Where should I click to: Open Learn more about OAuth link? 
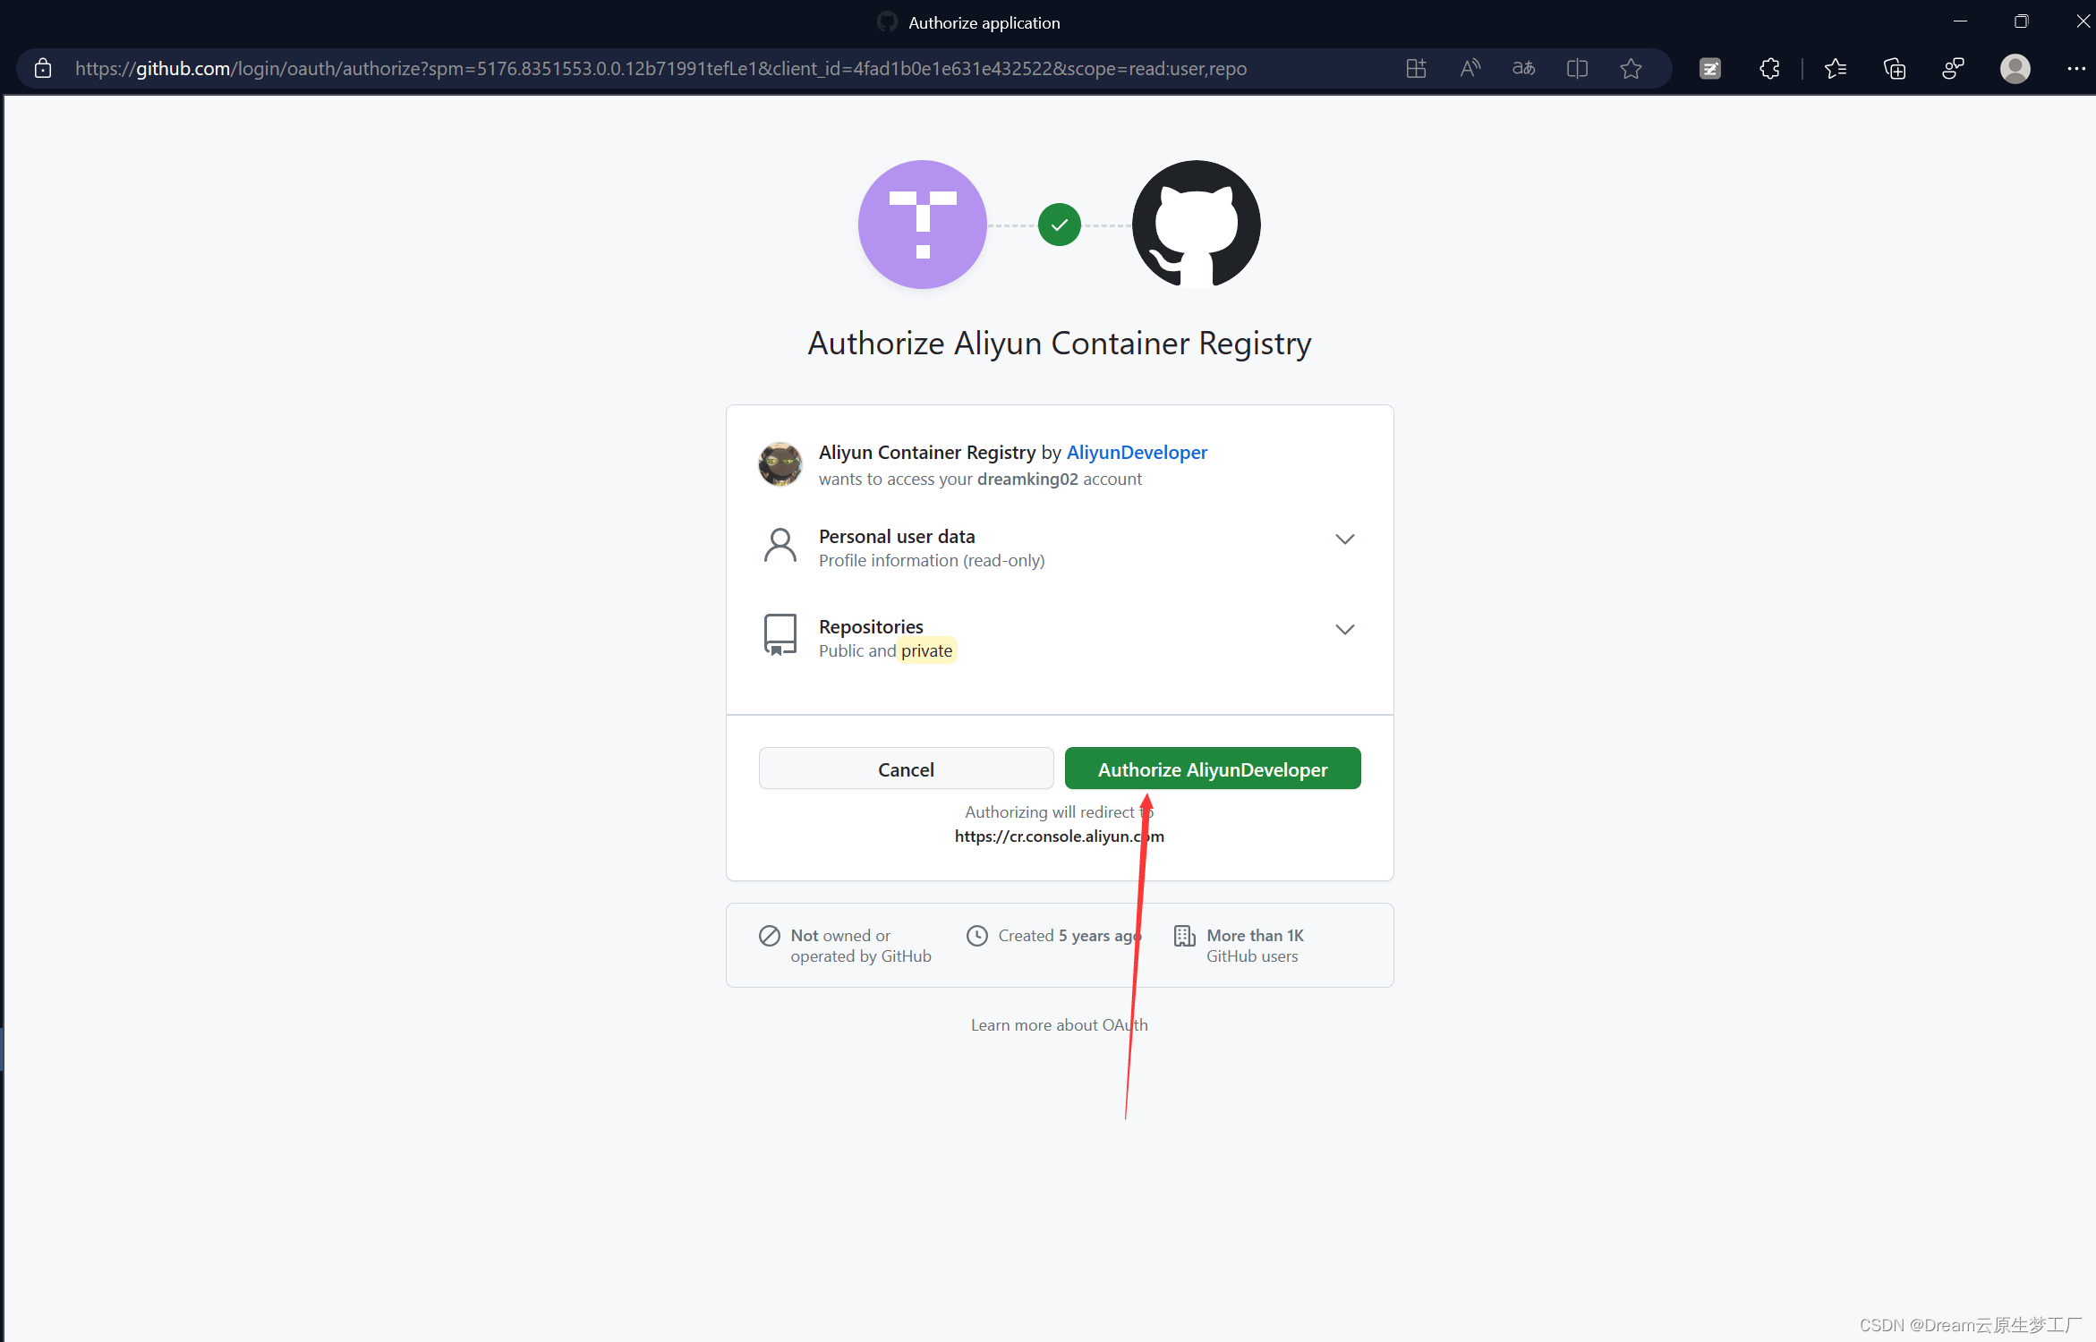(x=1059, y=1025)
